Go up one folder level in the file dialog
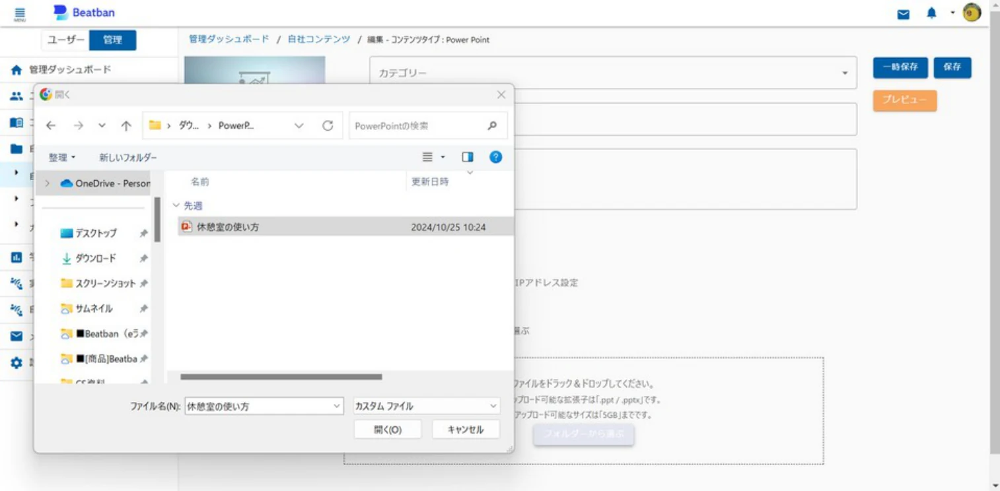1000x491 pixels. (x=126, y=126)
